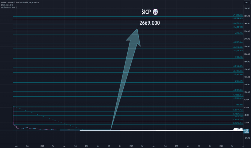Open the MA (50, close, 0, SMA, 5) legend
This screenshot has height=148, width=251.
click(9, 7)
